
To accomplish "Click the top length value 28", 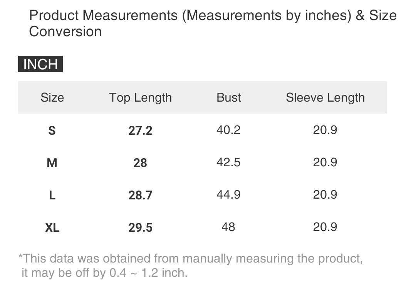I will (140, 163).
